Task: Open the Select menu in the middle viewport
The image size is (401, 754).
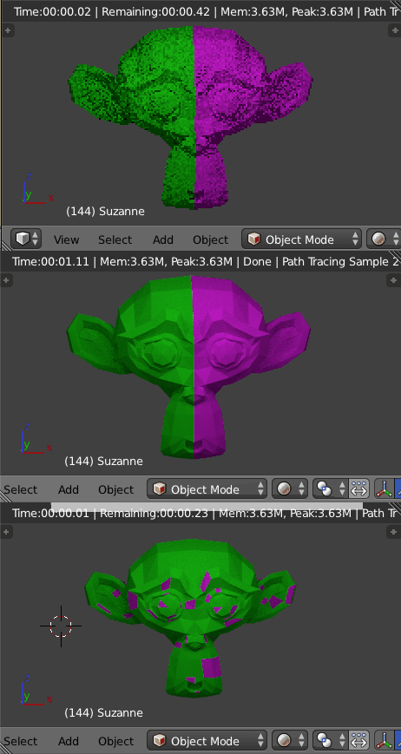Action: tap(20, 489)
